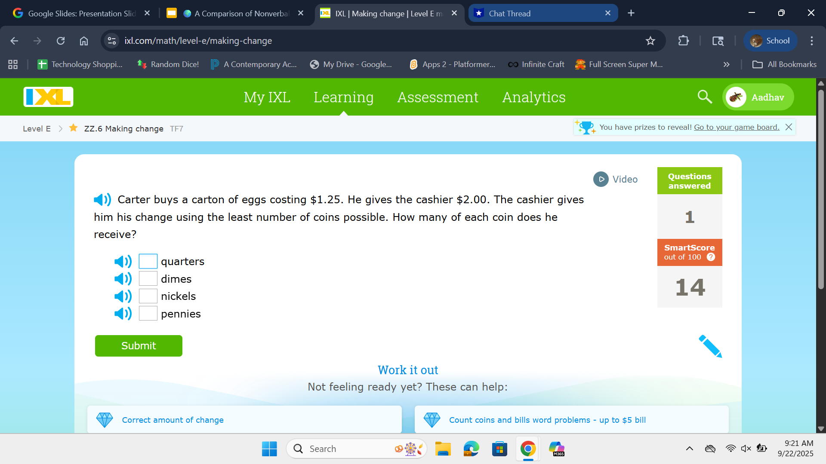
Task: Switch to the Chat Thread tab
Action: [542, 13]
